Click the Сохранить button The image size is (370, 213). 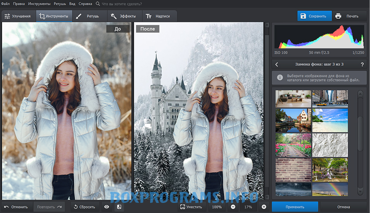point(314,16)
